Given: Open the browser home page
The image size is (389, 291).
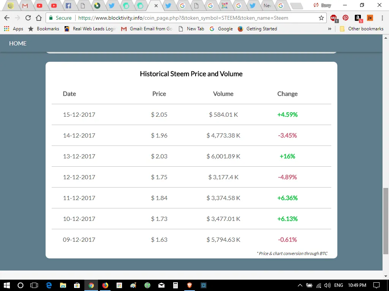Looking at the screenshot, I should click(39, 18).
